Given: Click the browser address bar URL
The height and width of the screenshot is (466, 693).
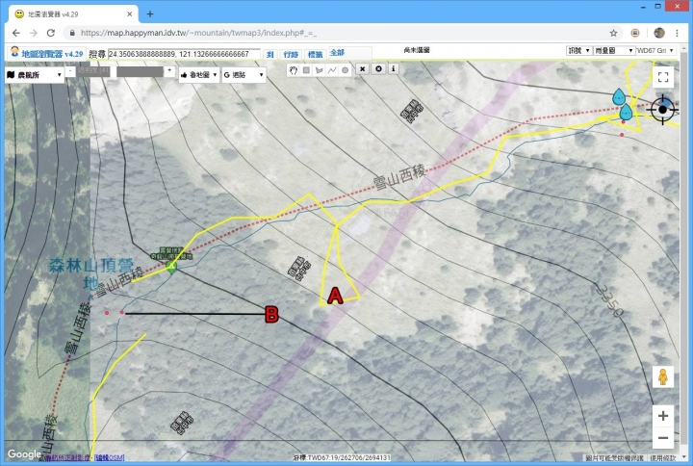Looking at the screenshot, I should [199, 33].
